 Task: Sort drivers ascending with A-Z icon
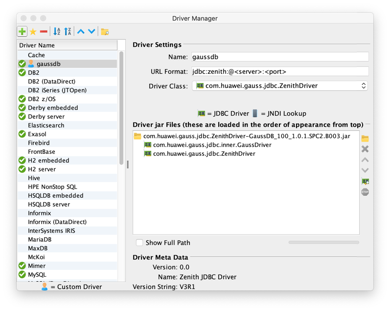pos(57,32)
